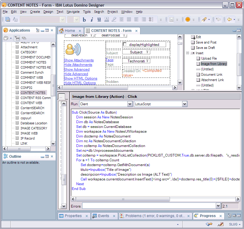Click the Subject field on the form
Image resolution: width=244 pixels, height=229 pixels.
(136, 52)
